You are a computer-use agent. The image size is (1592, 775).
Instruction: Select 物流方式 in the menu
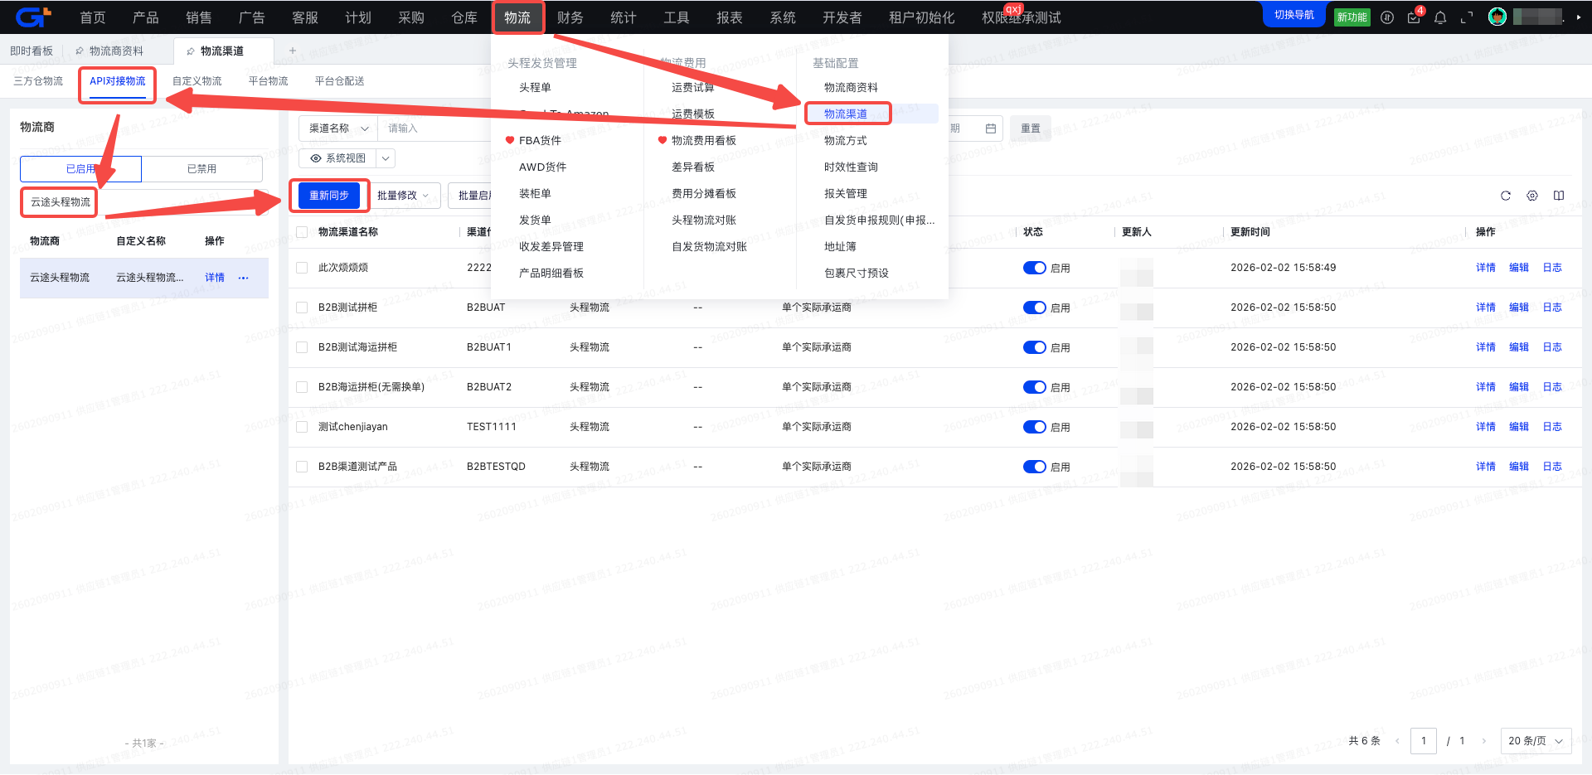pos(846,140)
